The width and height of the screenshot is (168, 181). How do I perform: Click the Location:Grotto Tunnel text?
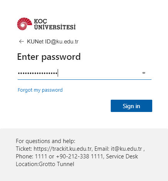[x=45, y=164]
